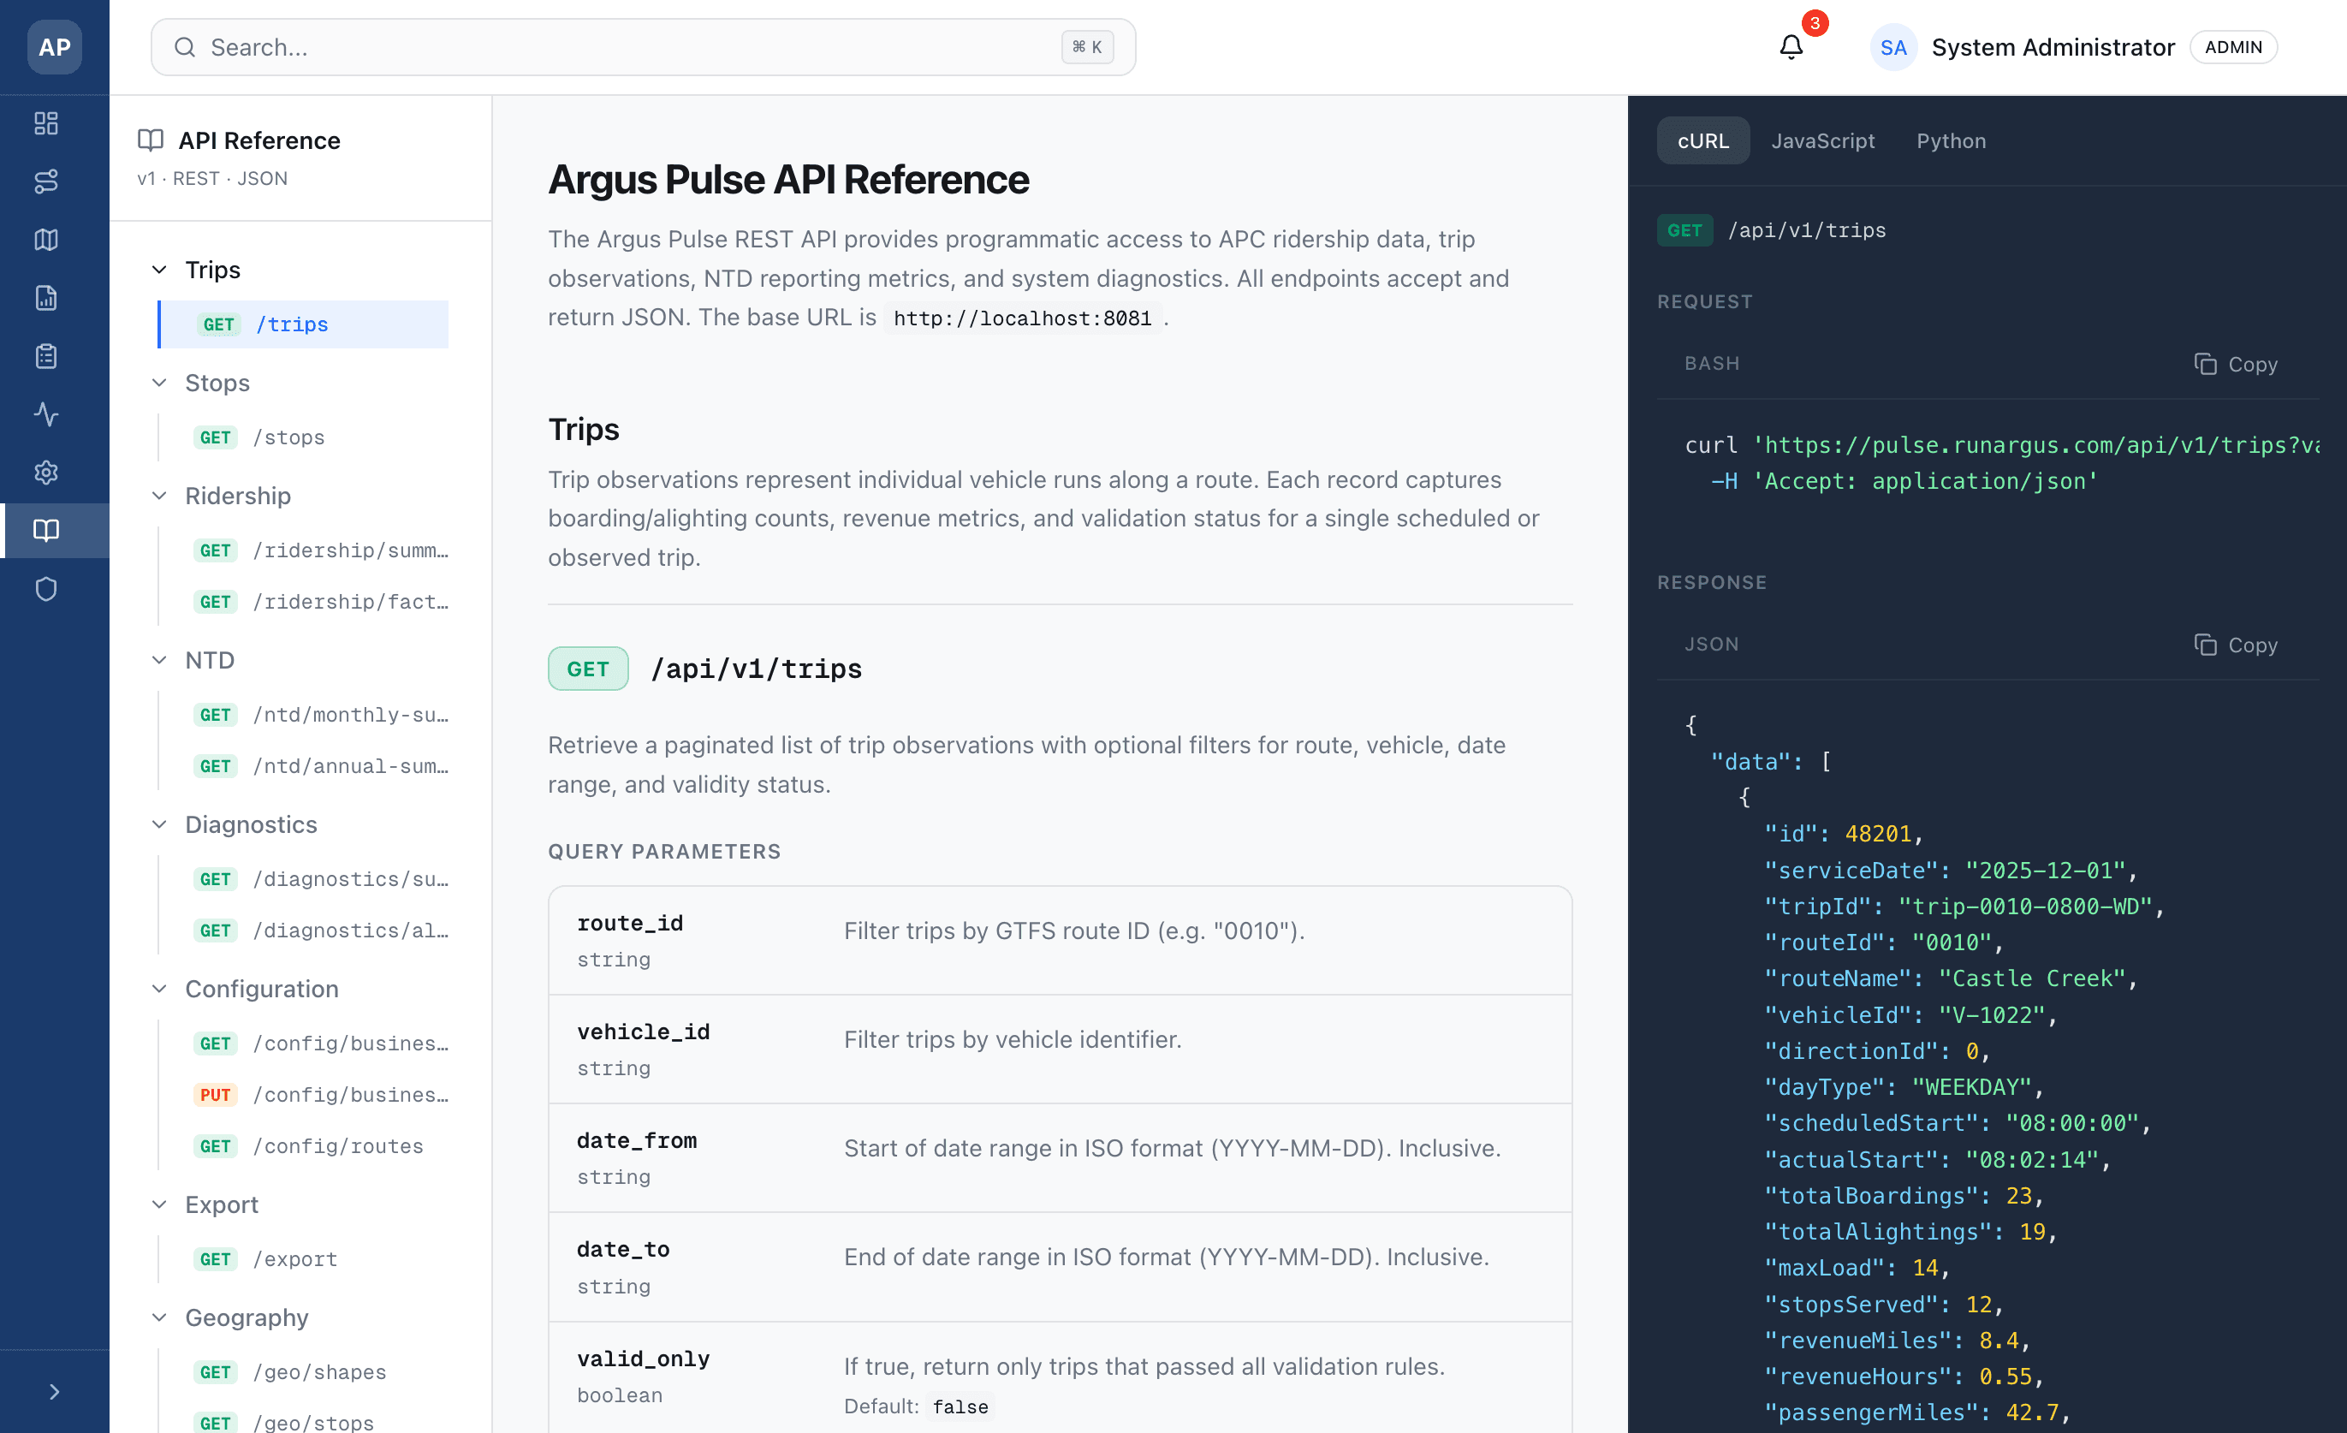Open PUT /config/busines… endpoint
2347x1433 pixels.
click(303, 1095)
